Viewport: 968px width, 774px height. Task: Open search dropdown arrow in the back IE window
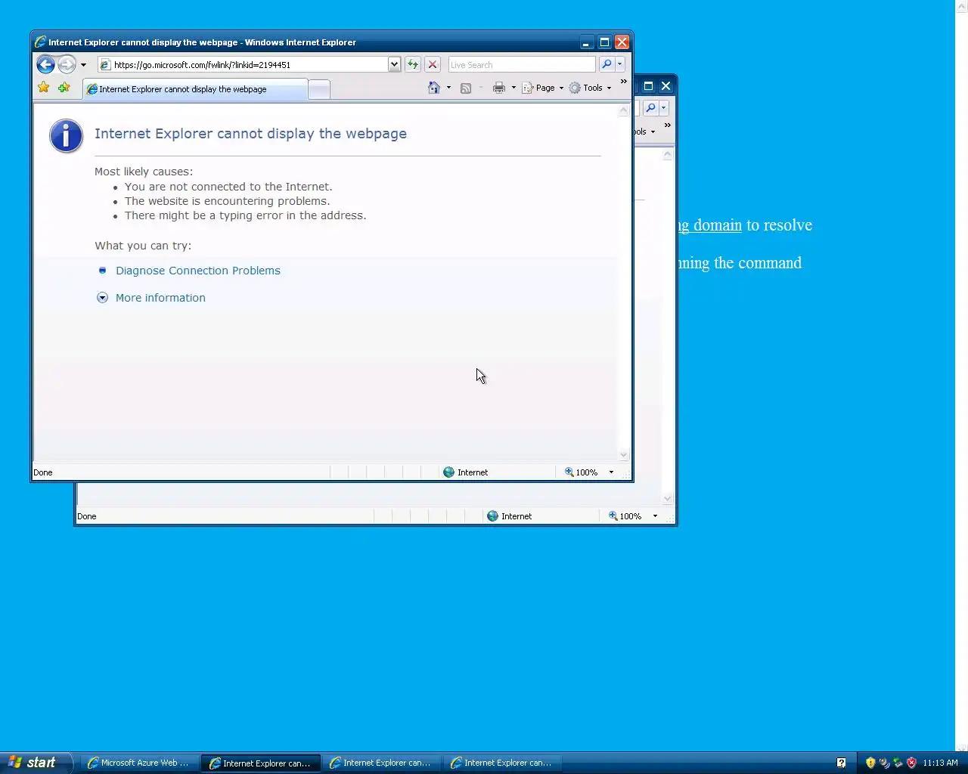663,108
